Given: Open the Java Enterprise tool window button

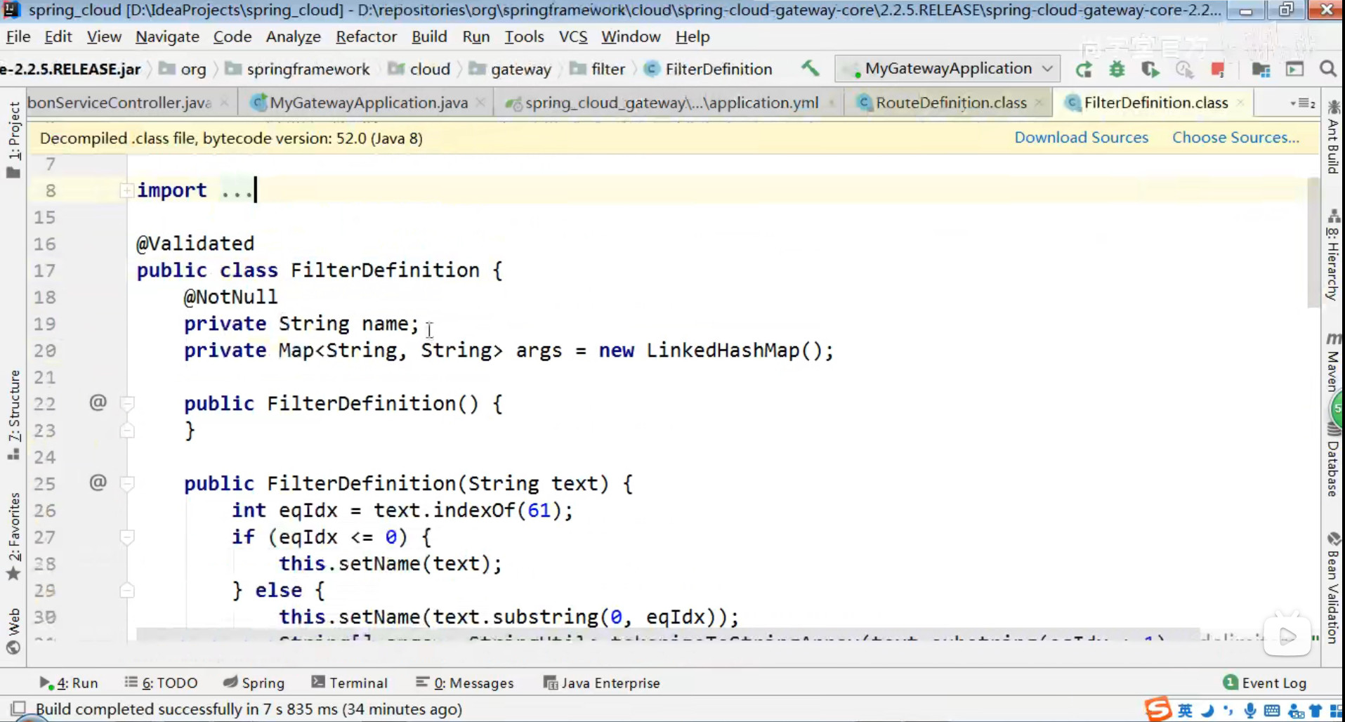Looking at the screenshot, I should [602, 683].
